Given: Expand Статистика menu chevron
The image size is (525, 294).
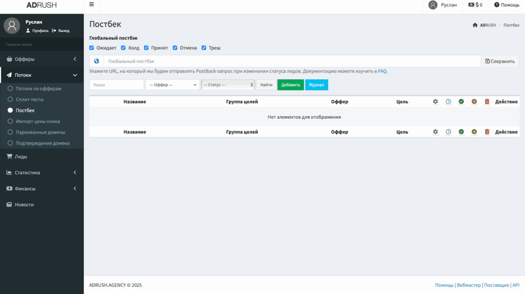Looking at the screenshot, I should [75, 172].
